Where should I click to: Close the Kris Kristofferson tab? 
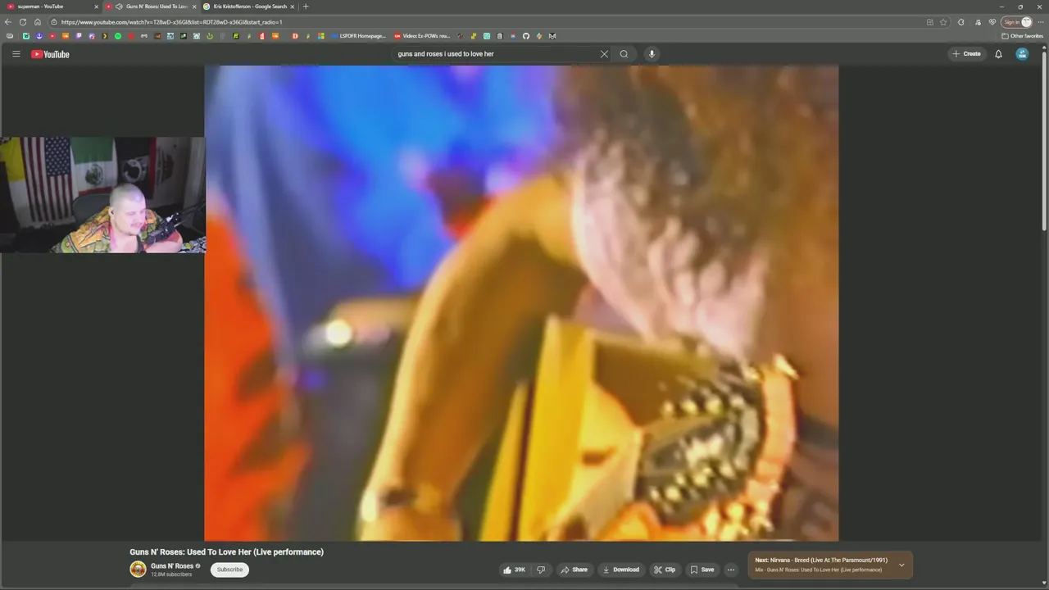click(292, 7)
